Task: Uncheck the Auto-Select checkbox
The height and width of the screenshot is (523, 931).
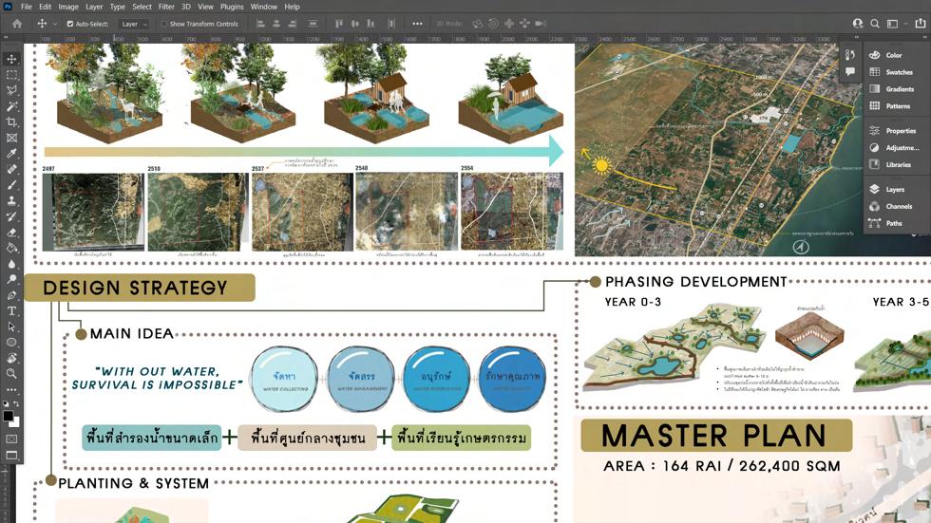Action: point(70,24)
